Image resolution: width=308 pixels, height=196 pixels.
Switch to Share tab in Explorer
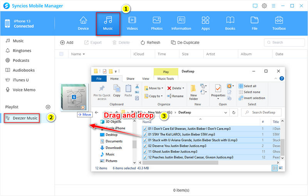click(131, 79)
